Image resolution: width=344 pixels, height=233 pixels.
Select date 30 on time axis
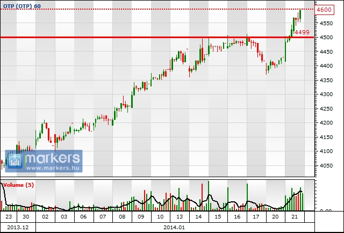(26, 217)
